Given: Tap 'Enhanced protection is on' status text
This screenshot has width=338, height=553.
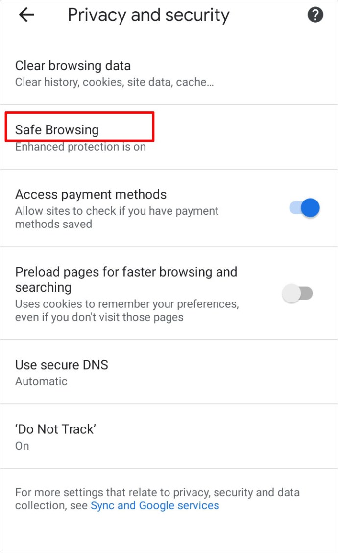Looking at the screenshot, I should pos(80,147).
